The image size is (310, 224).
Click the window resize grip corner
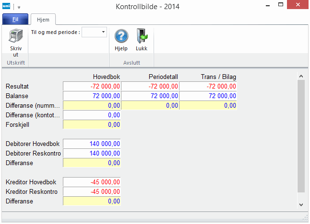[x=306, y=219]
